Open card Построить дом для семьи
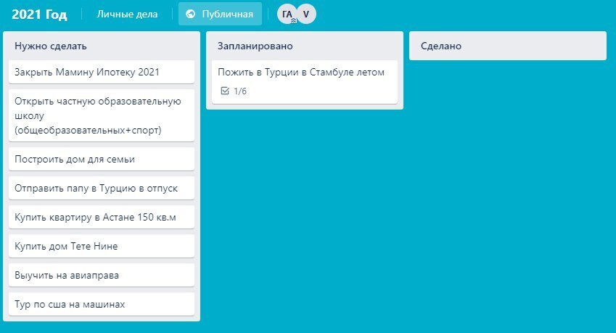The width and height of the screenshot is (616, 333). point(102,159)
